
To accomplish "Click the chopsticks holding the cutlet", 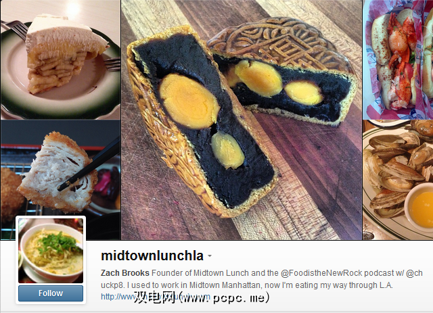I will click(x=90, y=164).
